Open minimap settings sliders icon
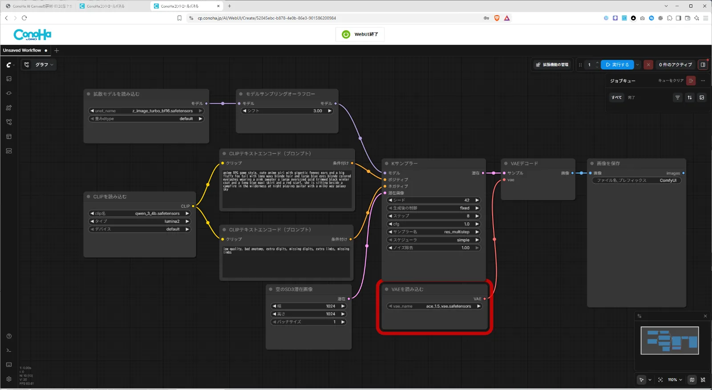Screen dimensions: 712x390 click(639, 316)
